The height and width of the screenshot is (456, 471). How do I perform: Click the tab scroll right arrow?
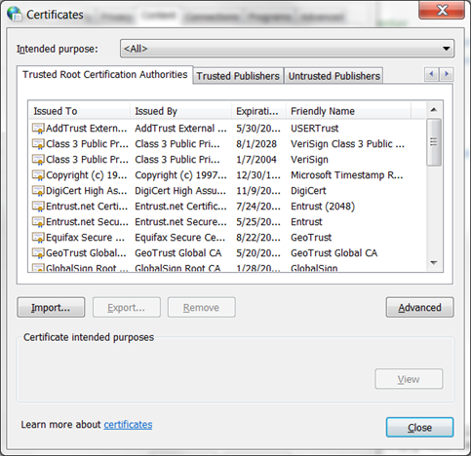(447, 74)
